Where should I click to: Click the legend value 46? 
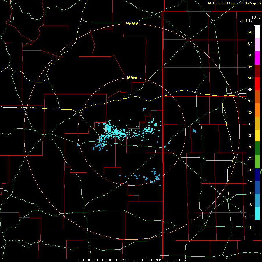[250, 90]
